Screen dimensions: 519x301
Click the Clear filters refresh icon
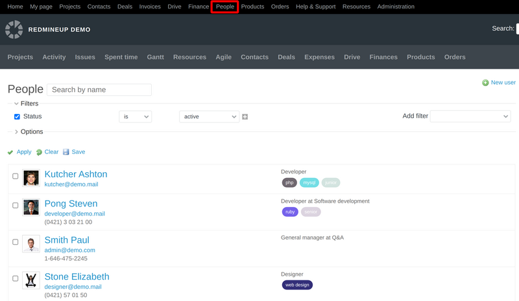(x=40, y=152)
